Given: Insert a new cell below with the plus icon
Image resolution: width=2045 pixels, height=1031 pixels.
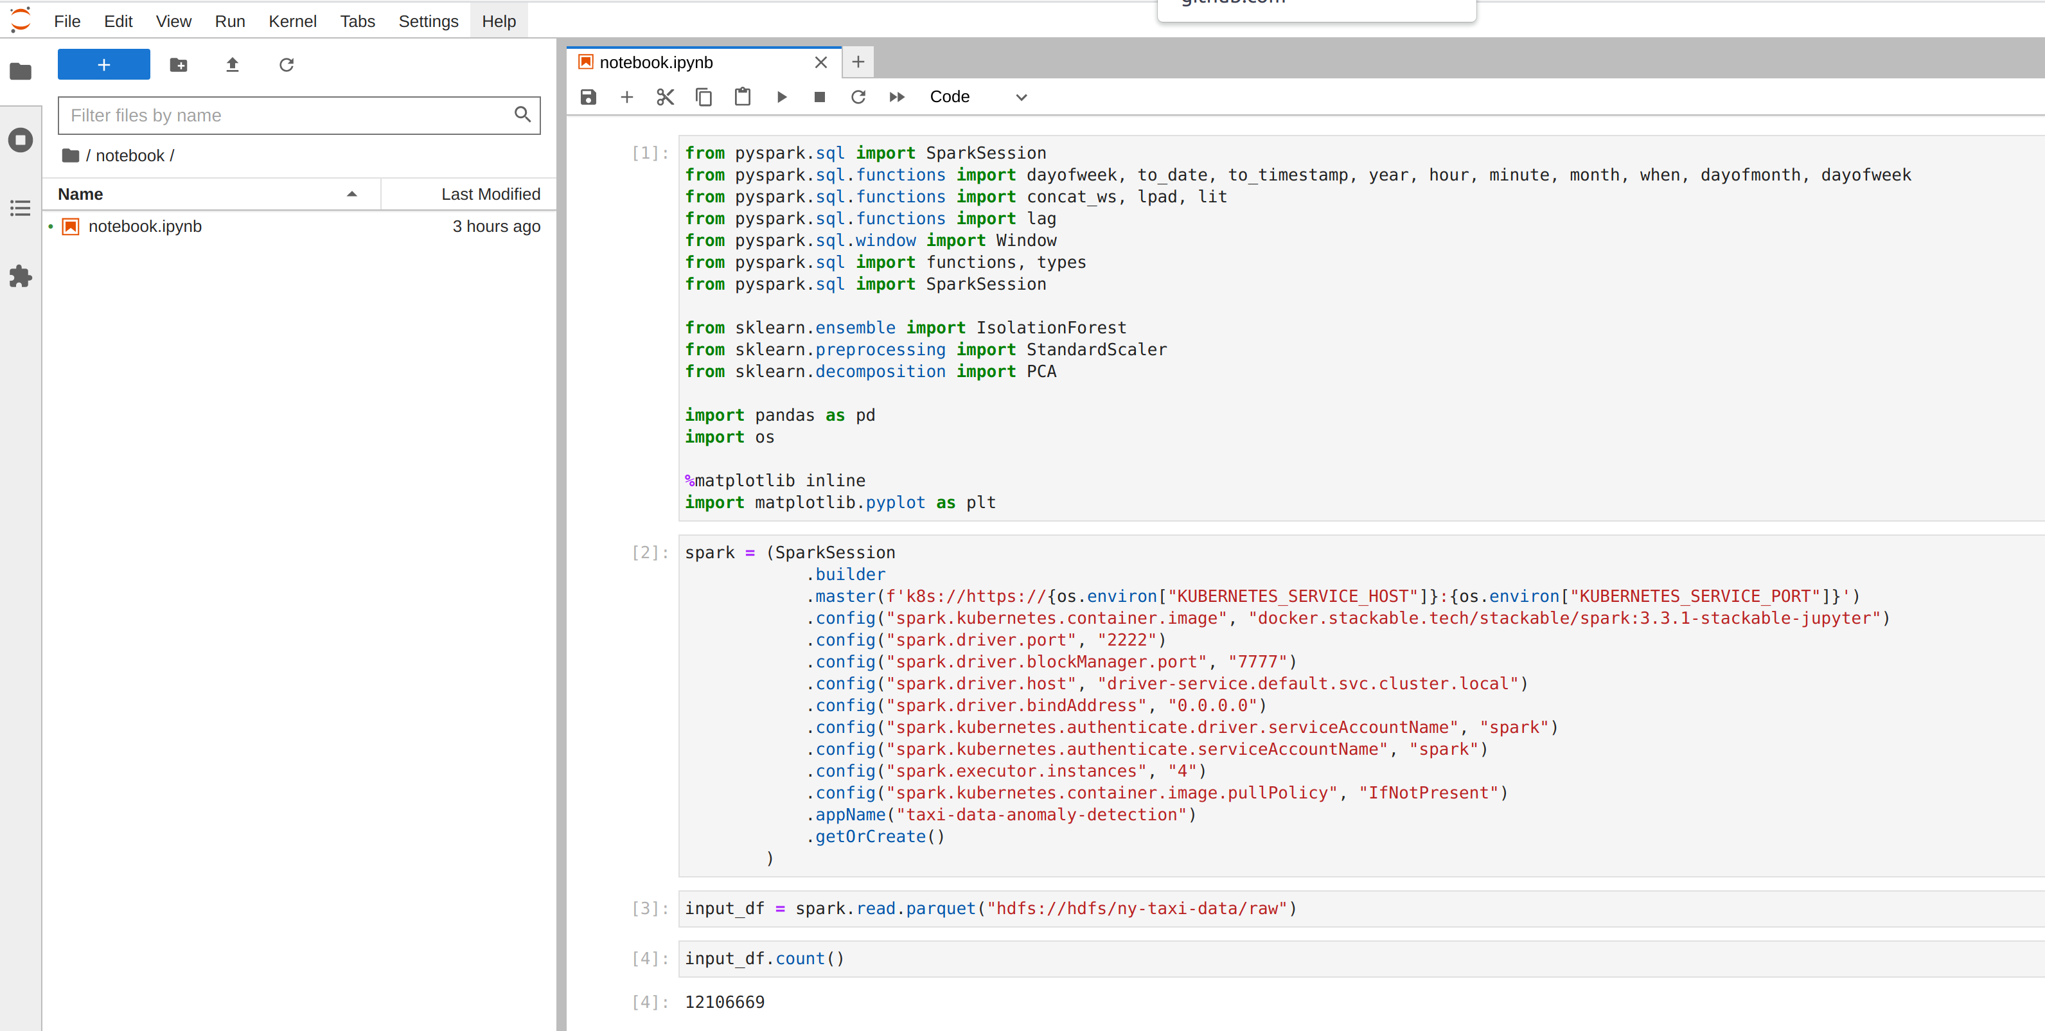Looking at the screenshot, I should tap(626, 96).
